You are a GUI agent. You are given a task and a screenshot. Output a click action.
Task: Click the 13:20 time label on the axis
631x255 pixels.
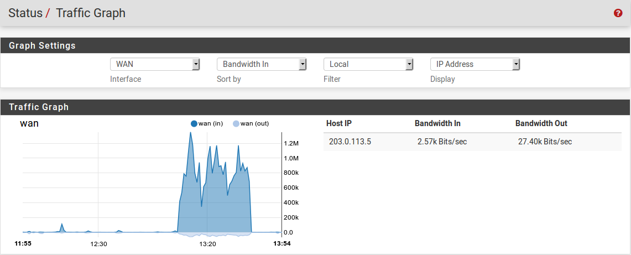(x=207, y=243)
